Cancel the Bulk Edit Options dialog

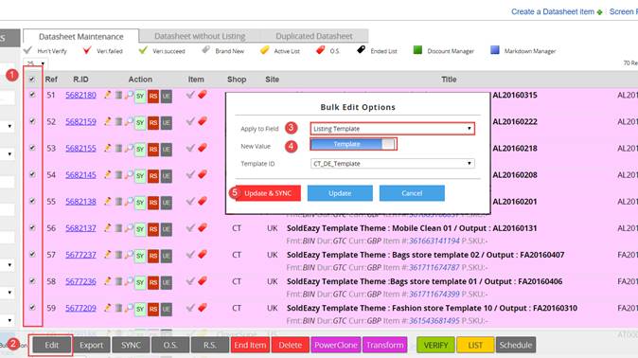click(412, 193)
